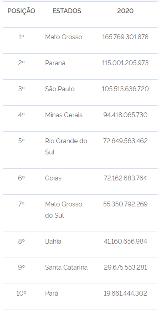This screenshot has width=160, height=312.
Task: Click the value 94.418.065.730
Action: coord(125,115)
